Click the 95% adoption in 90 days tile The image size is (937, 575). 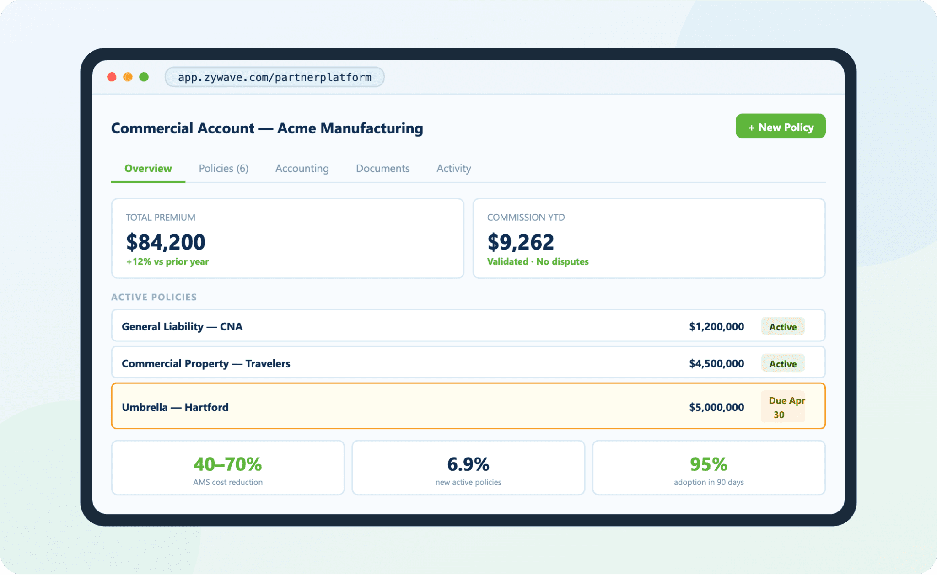(708, 468)
